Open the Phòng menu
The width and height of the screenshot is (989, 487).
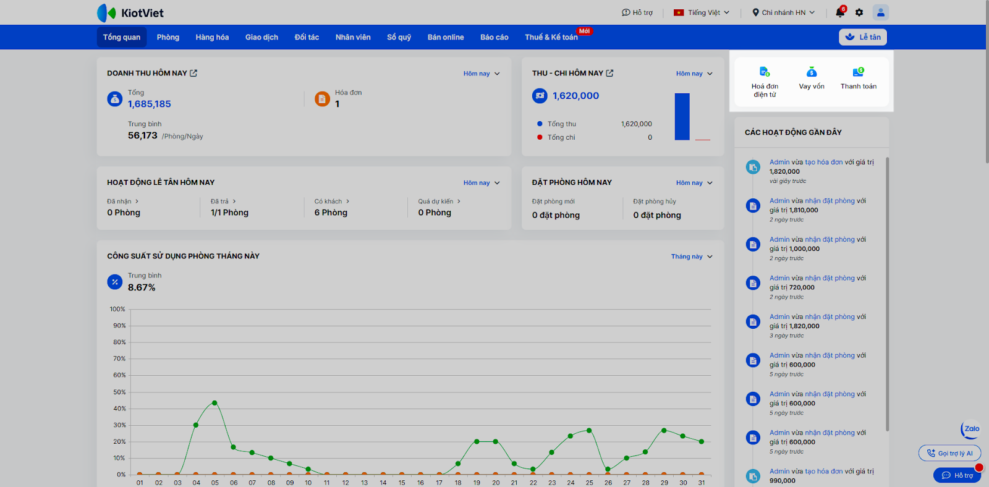(168, 37)
